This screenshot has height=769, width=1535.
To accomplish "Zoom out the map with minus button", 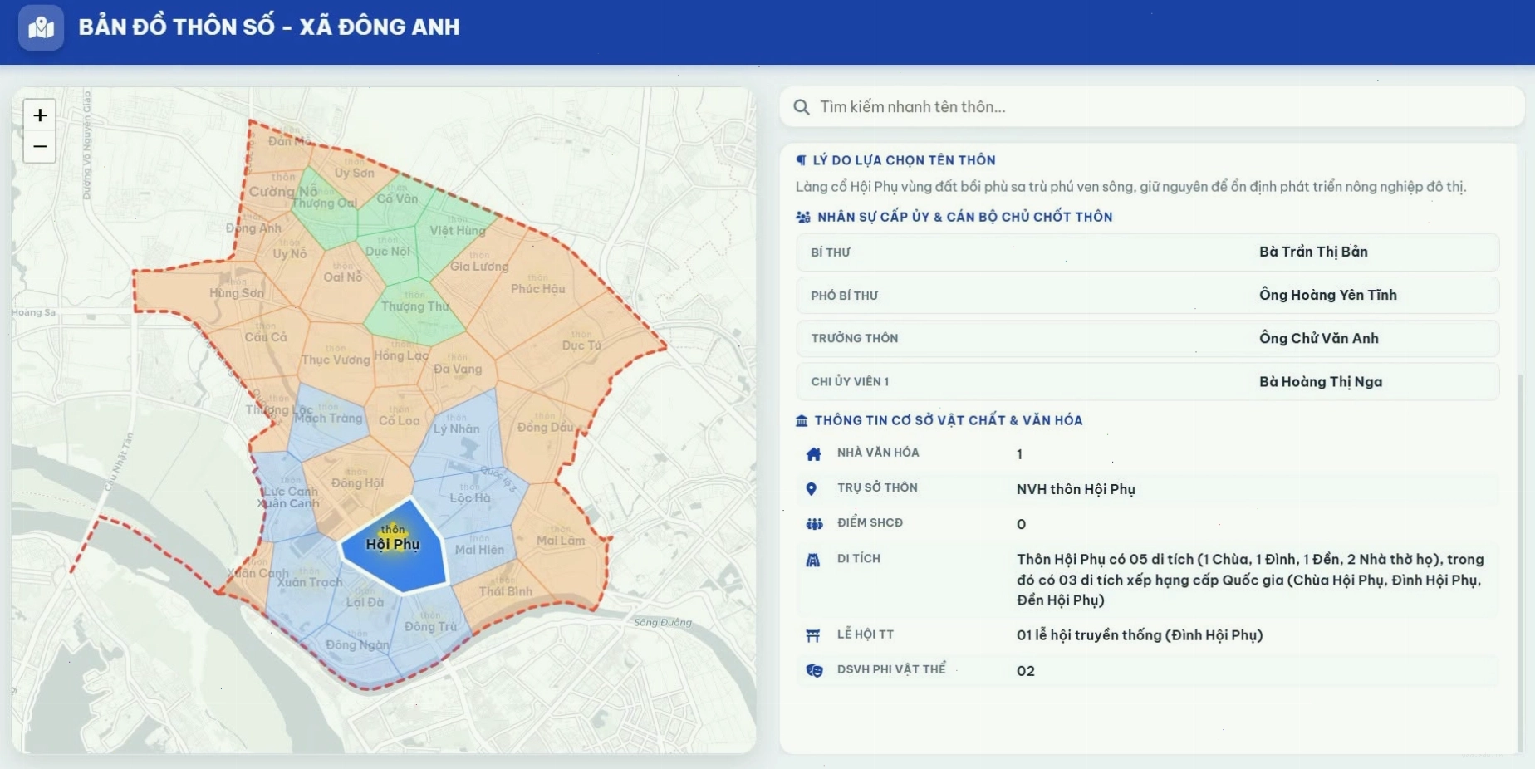I will click(x=40, y=147).
